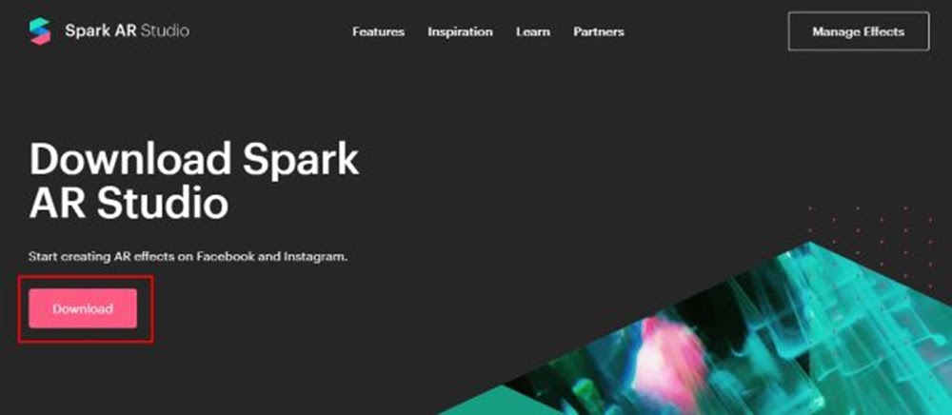Open the Features menu item

pyautogui.click(x=378, y=31)
